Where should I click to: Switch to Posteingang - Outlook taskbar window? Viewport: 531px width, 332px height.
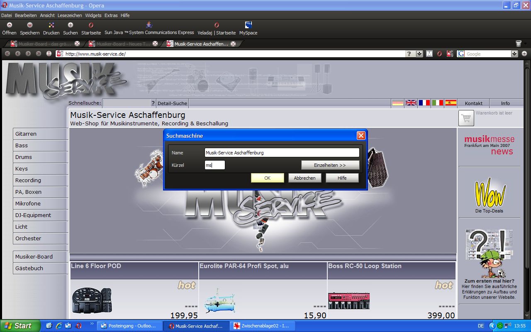click(x=130, y=326)
